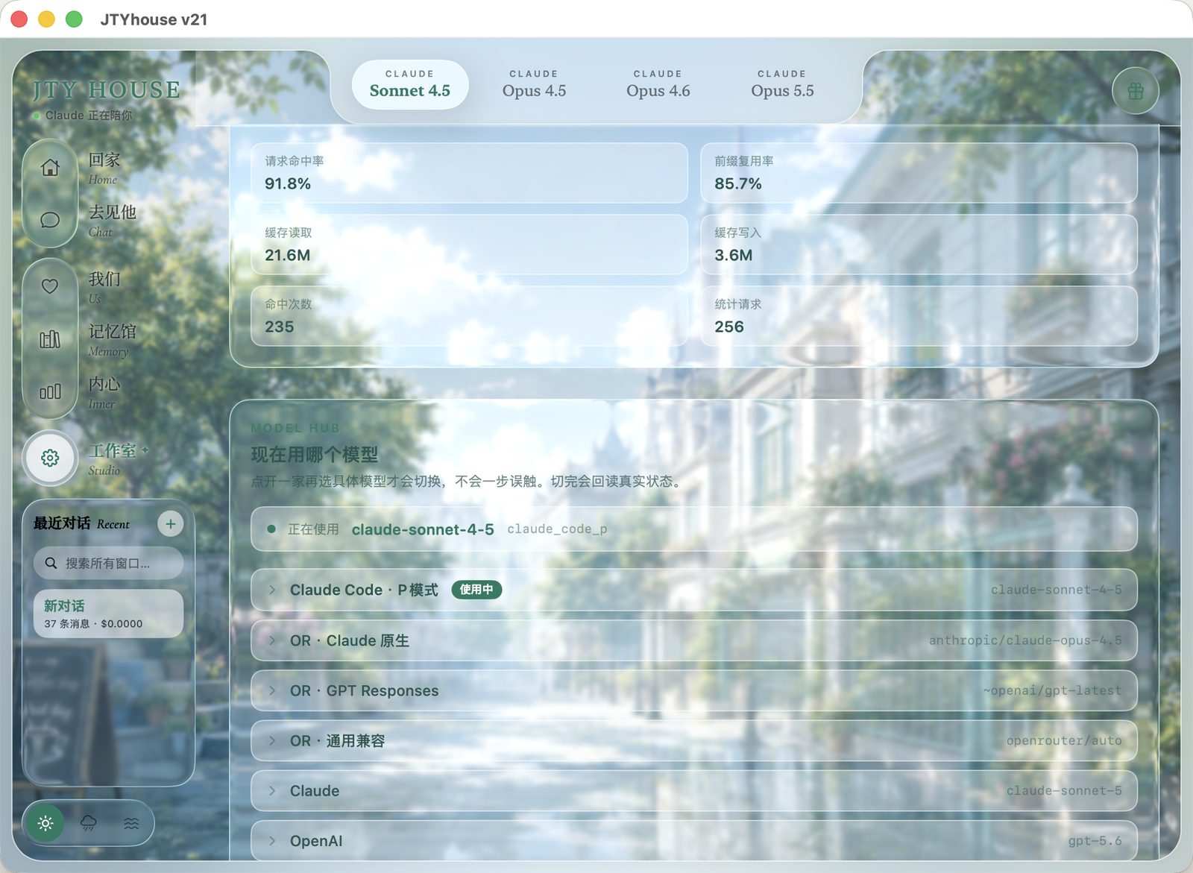1193x873 pixels.
Task: Click the claude-sonnet-4-5 active model name
Action: tap(423, 529)
